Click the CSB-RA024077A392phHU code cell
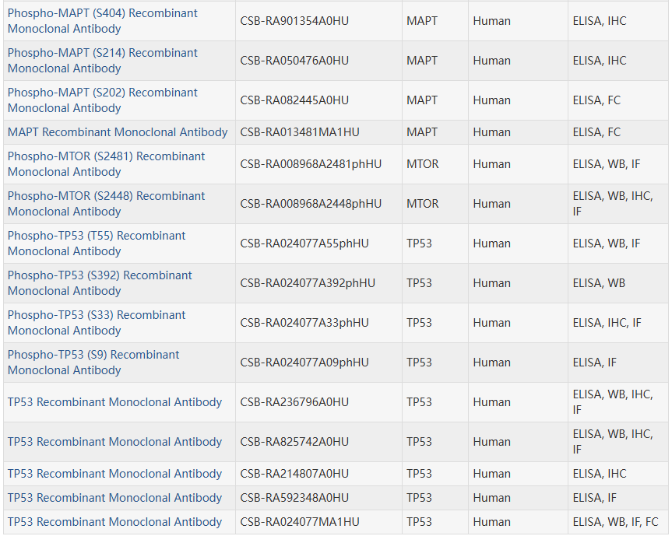The height and width of the screenshot is (536, 672). pos(308,283)
